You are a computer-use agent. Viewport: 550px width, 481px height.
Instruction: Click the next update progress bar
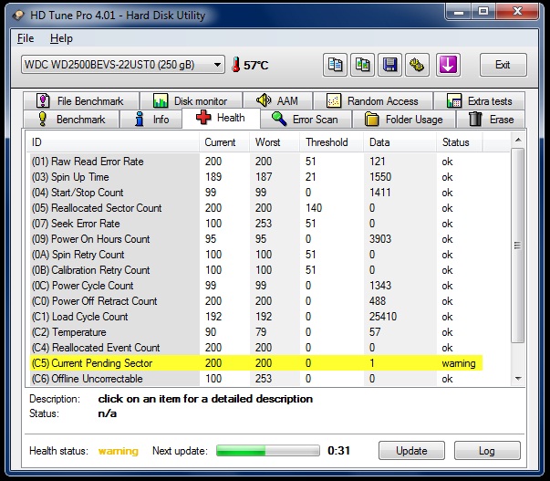point(268,451)
